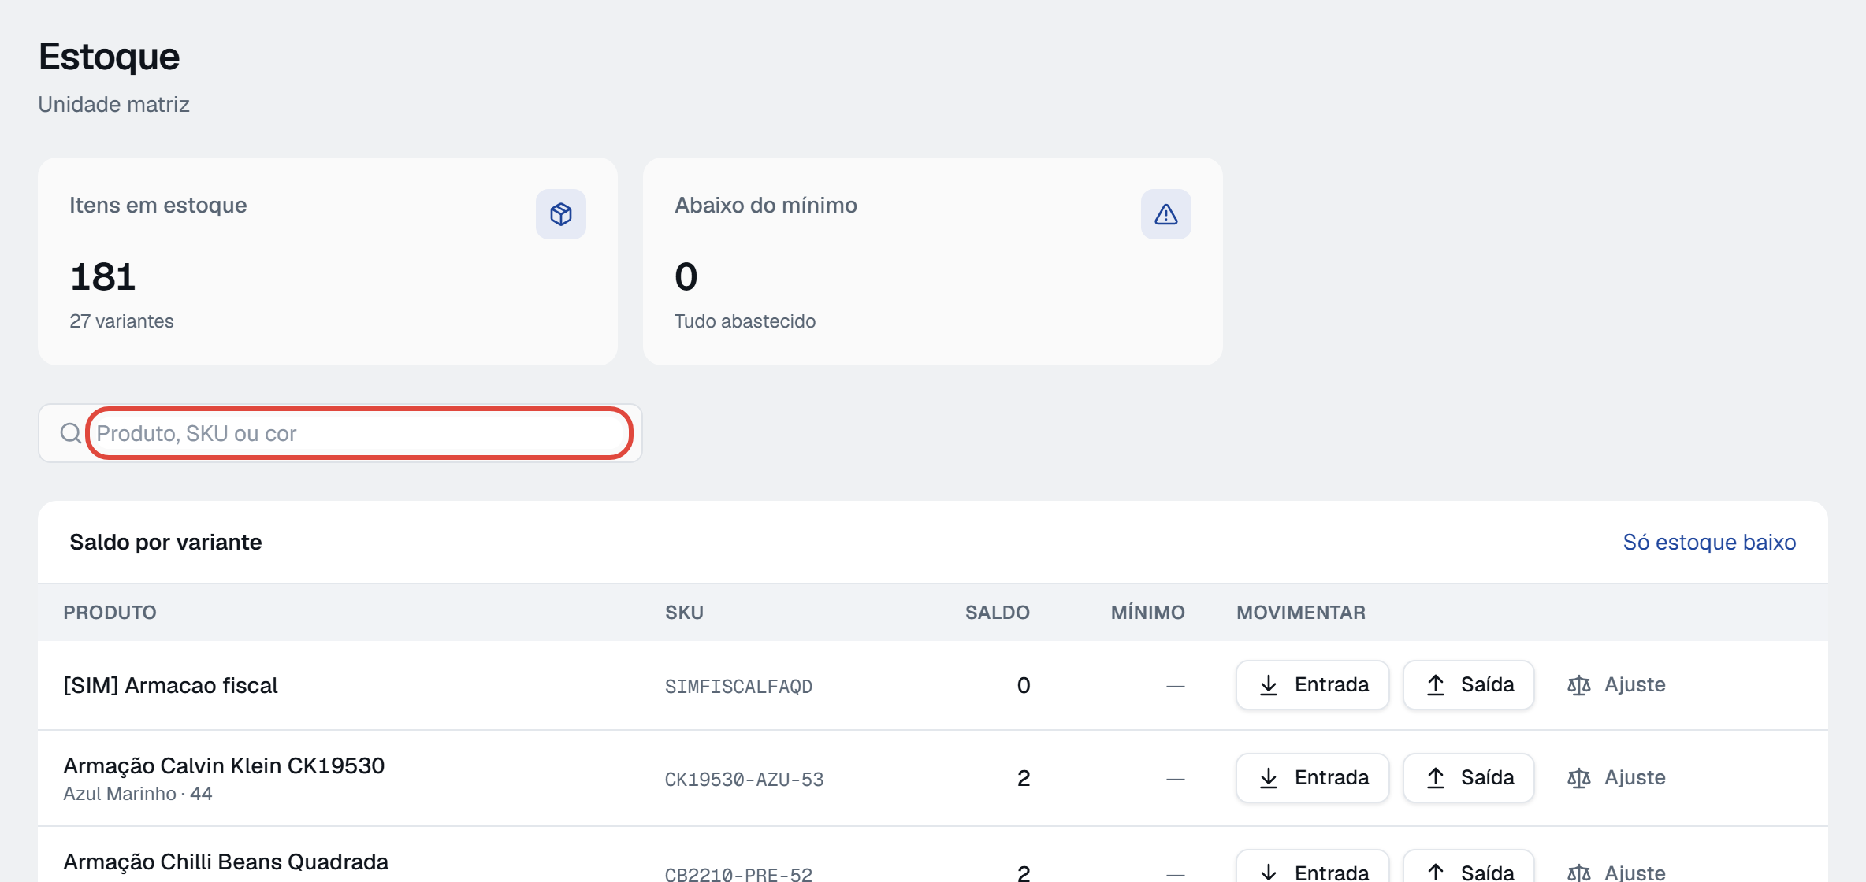Click Azul Marinho · 44 variant detail

(x=138, y=794)
